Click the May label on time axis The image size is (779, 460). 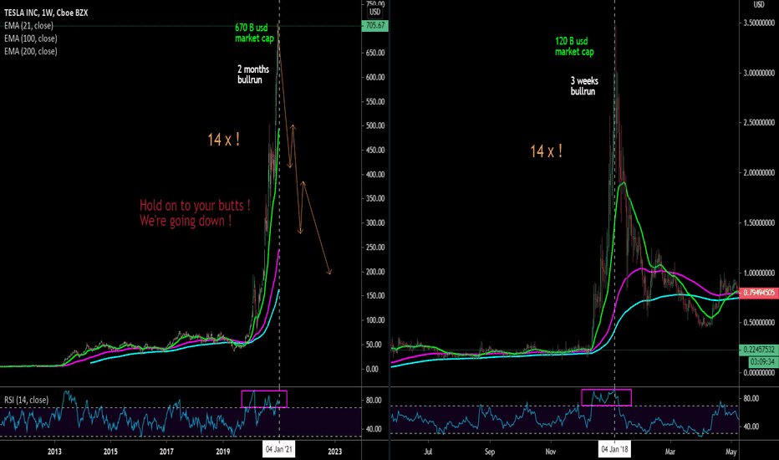pos(731,452)
